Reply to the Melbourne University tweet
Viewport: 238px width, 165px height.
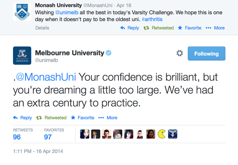pyautogui.click(x=22, y=118)
